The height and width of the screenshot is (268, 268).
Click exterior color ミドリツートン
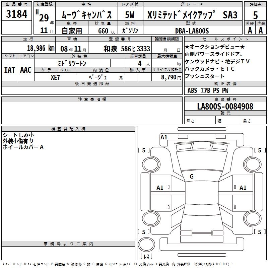pos(72,63)
